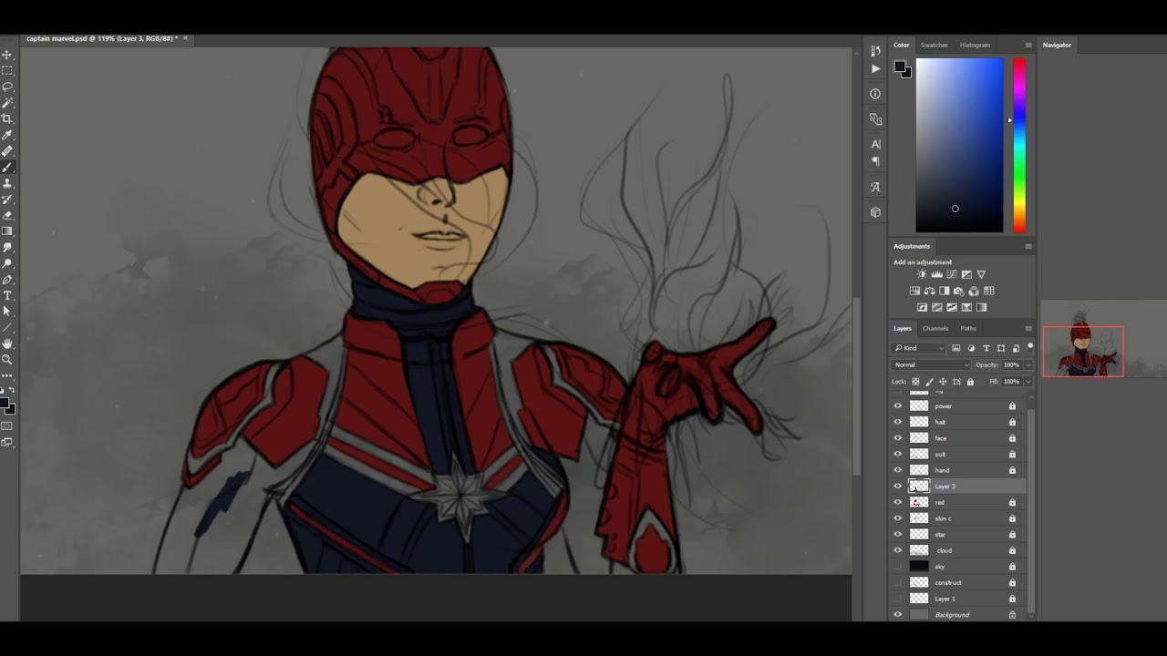Pick a color in the color field

tap(959, 146)
